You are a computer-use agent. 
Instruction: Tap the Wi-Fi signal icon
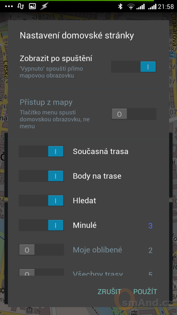point(131,6)
